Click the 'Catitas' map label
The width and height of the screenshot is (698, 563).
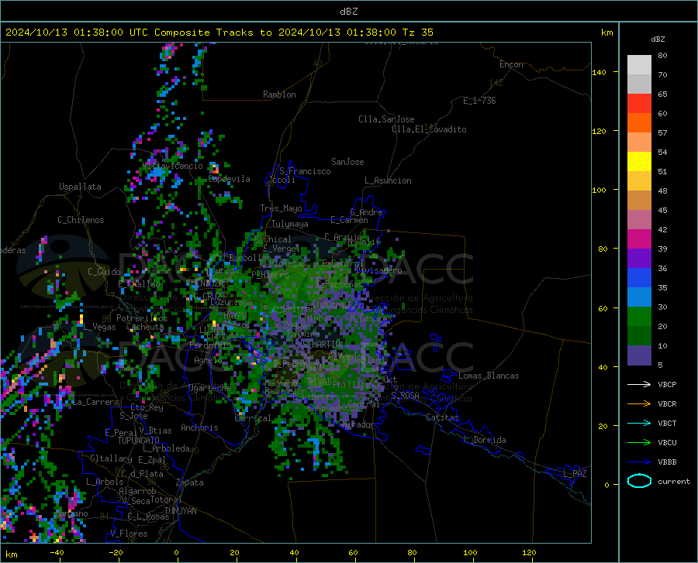point(442,417)
